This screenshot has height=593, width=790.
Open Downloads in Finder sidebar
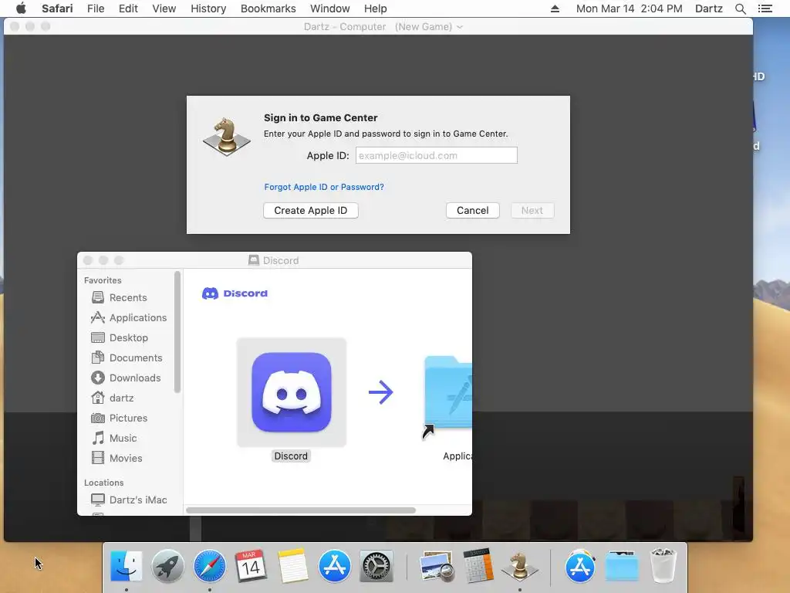pos(126,378)
